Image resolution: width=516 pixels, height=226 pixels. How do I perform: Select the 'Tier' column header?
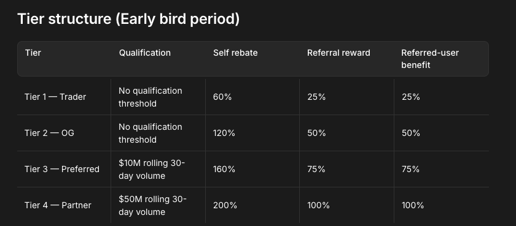[x=33, y=53]
